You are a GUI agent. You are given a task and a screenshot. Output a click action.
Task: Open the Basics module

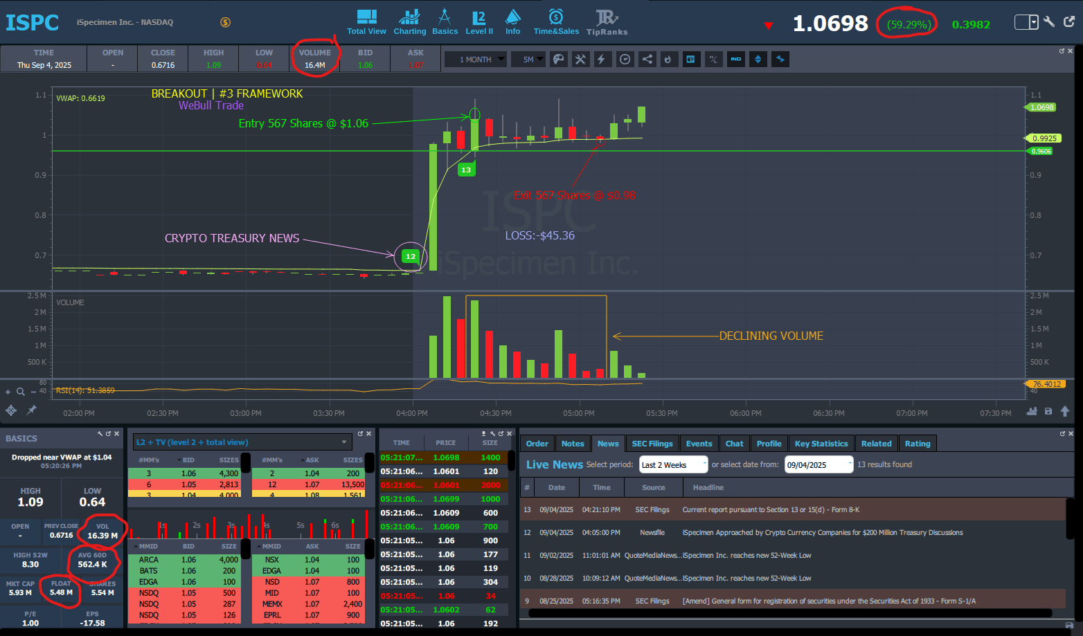click(445, 22)
